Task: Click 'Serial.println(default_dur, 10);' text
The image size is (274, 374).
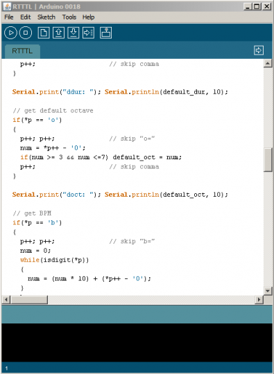Action: pyautogui.click(x=166, y=92)
